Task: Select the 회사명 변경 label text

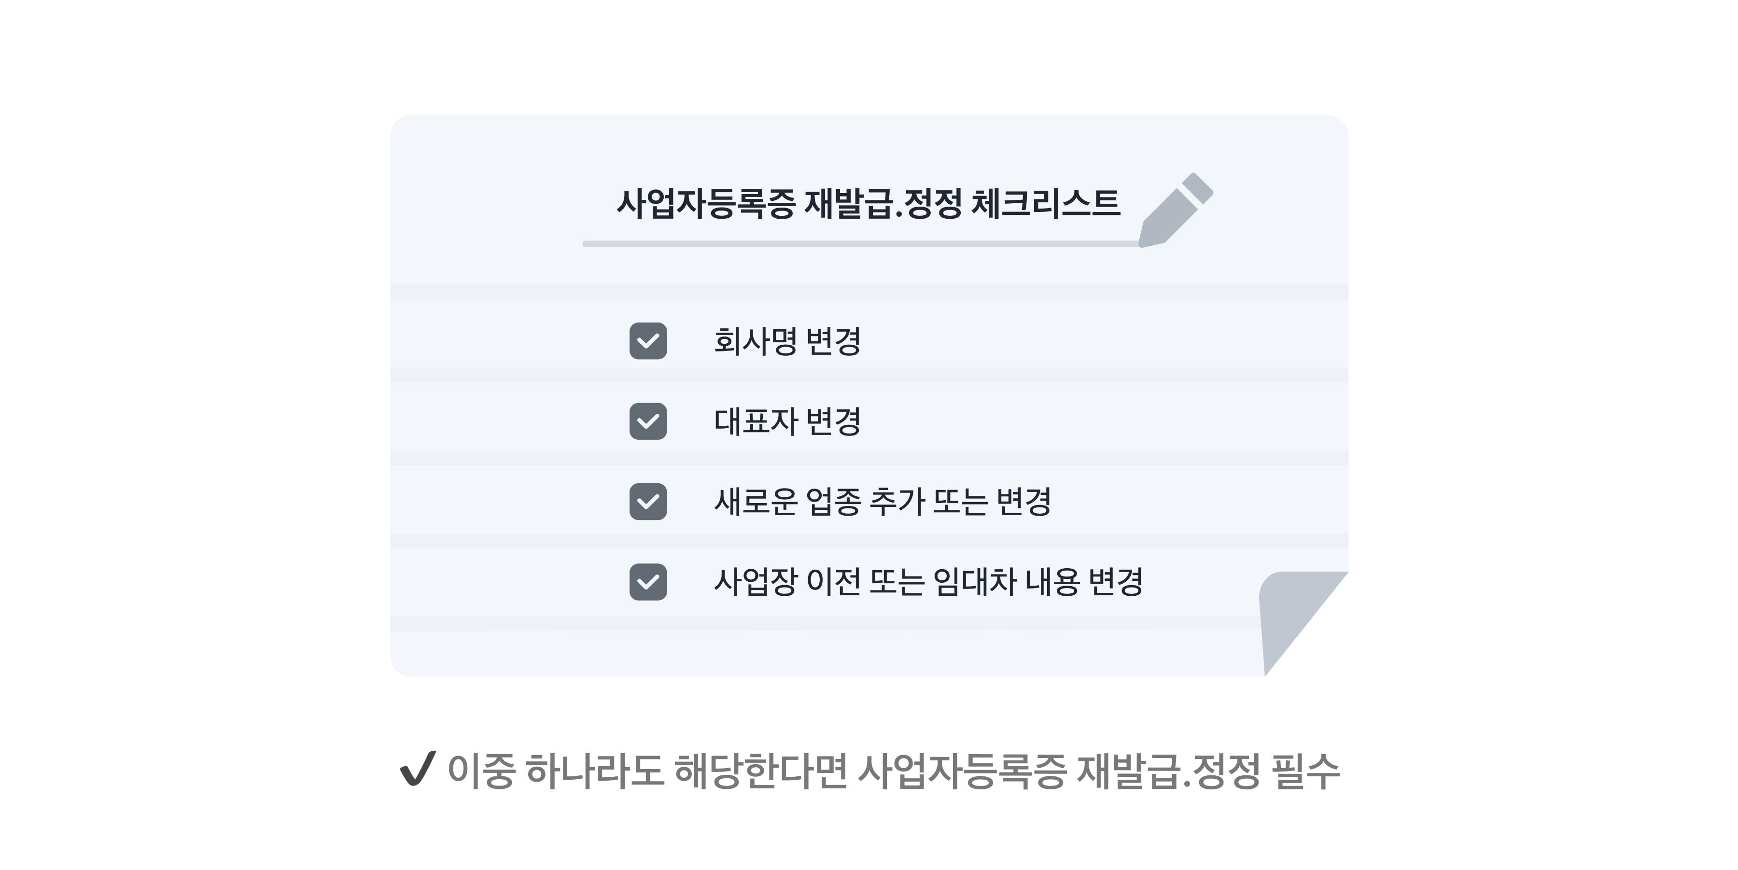Action: point(787,341)
